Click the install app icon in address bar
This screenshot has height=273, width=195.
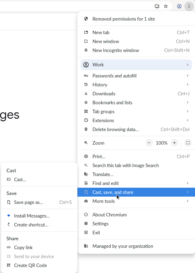click(157, 6)
